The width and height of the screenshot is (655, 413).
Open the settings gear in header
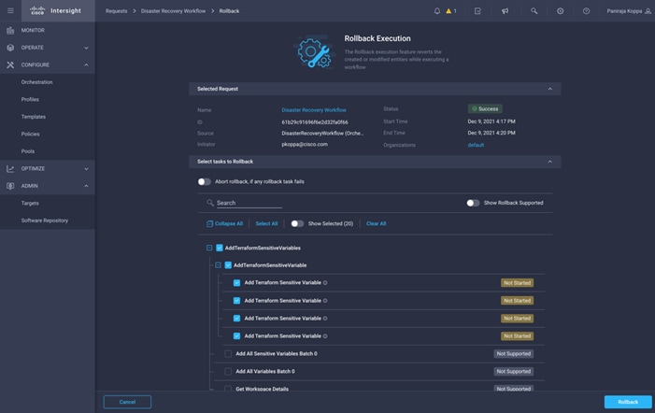coord(561,11)
